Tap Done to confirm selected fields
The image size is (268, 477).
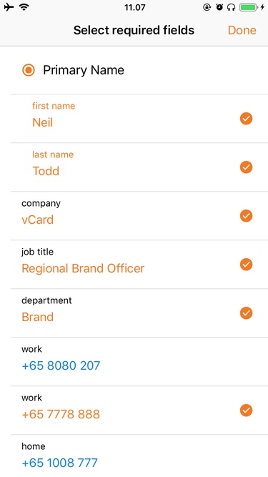click(x=242, y=30)
